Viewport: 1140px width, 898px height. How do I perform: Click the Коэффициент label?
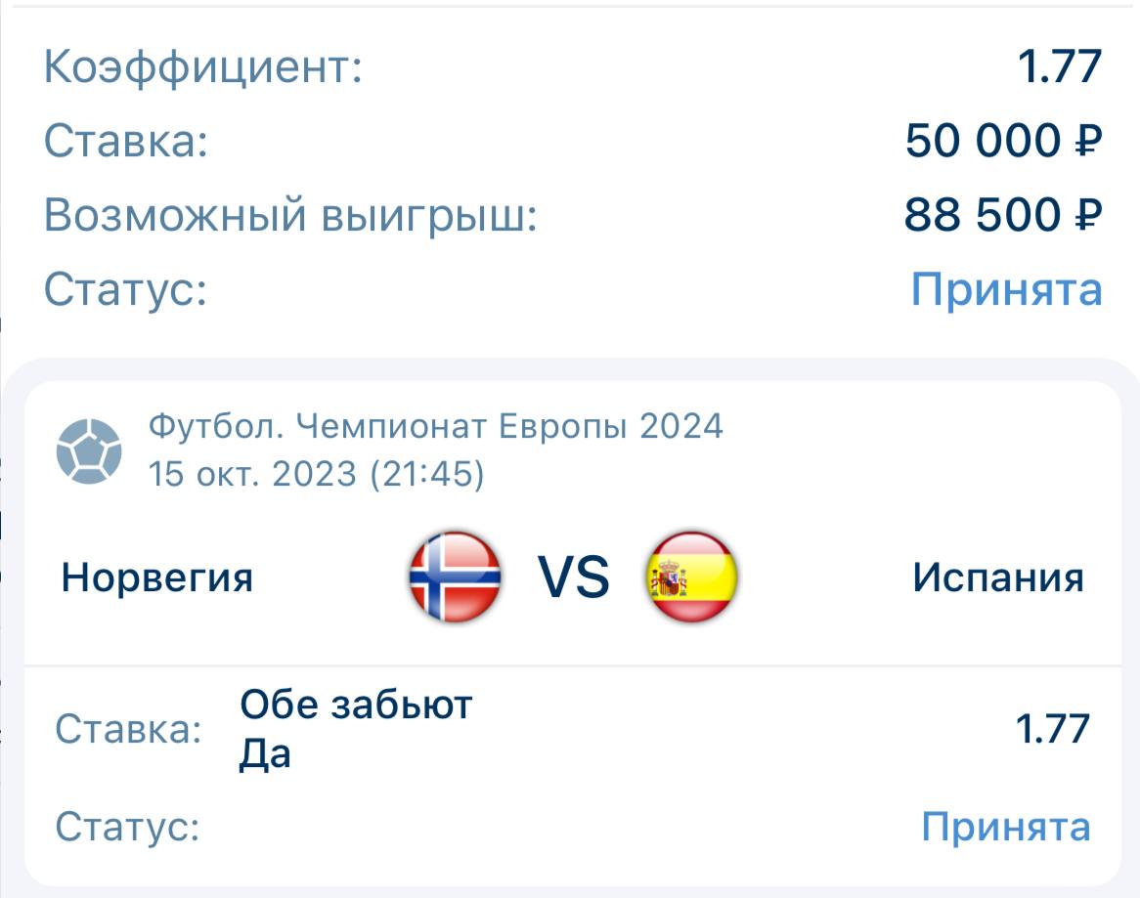coord(202,67)
